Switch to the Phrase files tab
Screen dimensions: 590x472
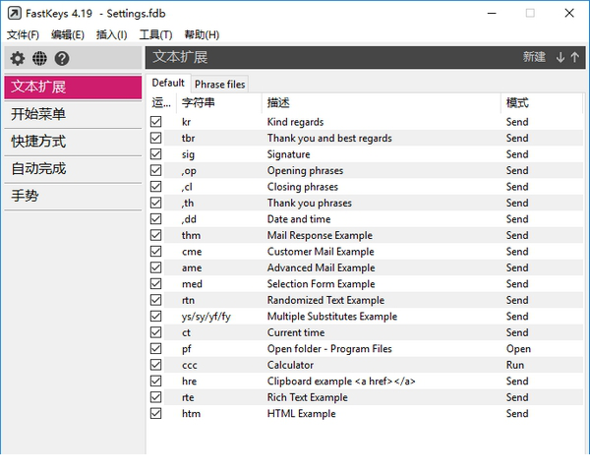pos(220,85)
